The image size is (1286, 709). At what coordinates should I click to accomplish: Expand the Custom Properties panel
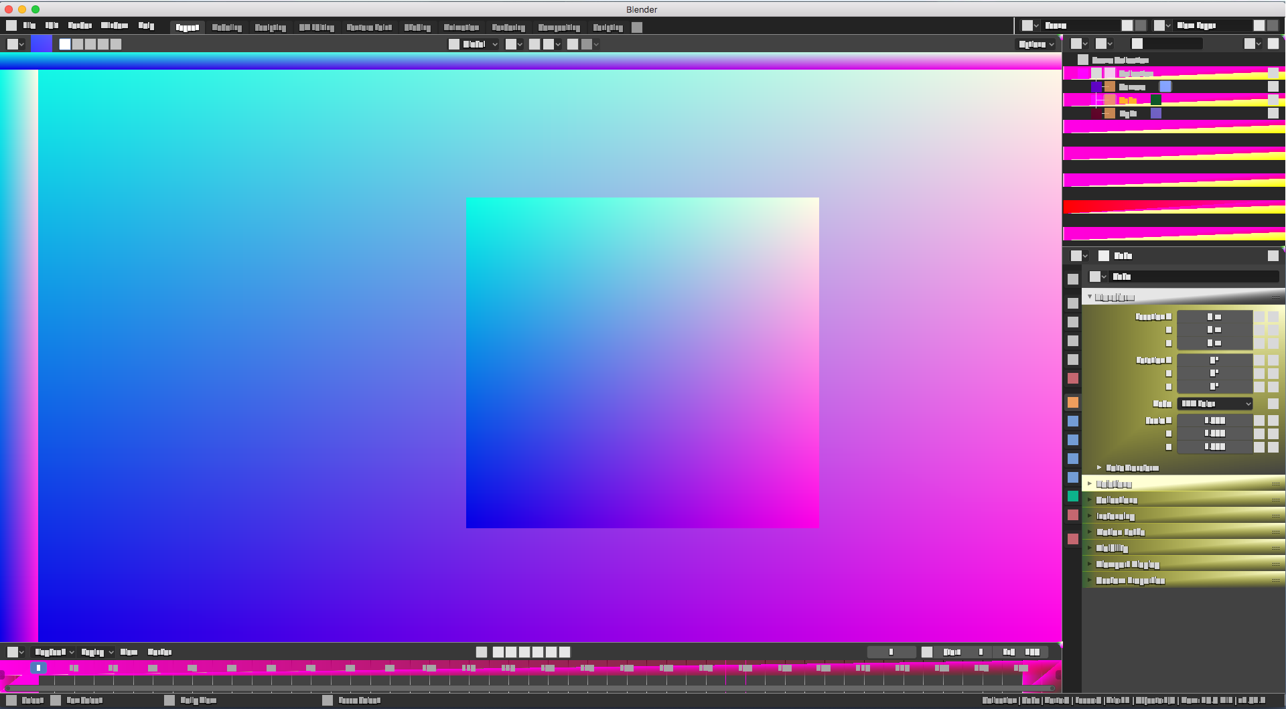tap(1184, 580)
